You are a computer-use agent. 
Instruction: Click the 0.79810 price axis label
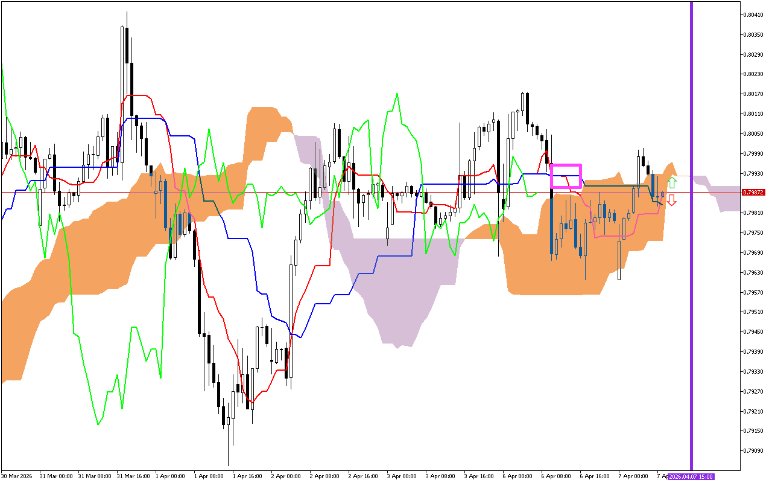(x=755, y=213)
